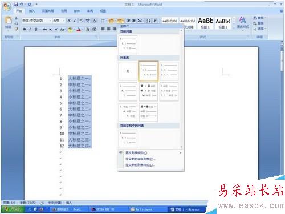Center the text
Image resolution: width=285 pixels, height=214 pixels.
(x=109, y=29)
